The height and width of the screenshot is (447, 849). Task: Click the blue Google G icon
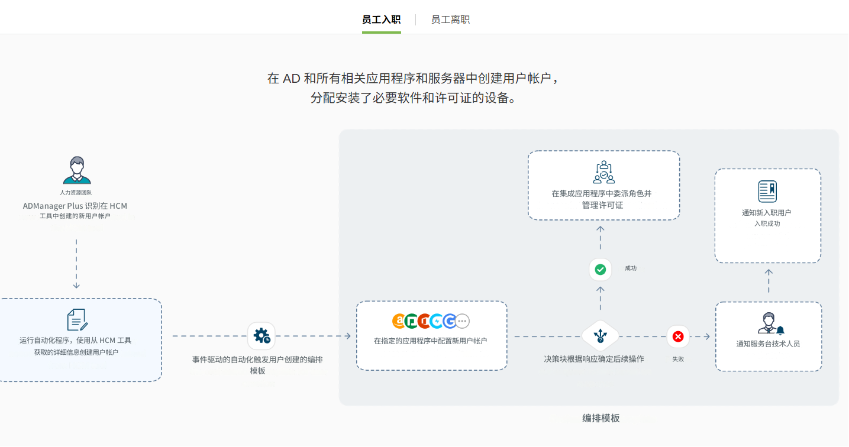449,321
